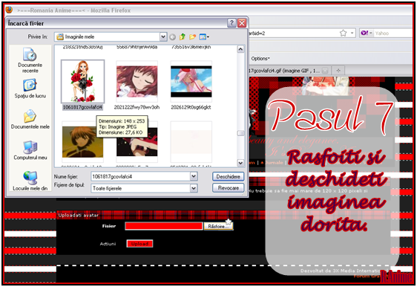Open the Views menu icon

[204, 36]
